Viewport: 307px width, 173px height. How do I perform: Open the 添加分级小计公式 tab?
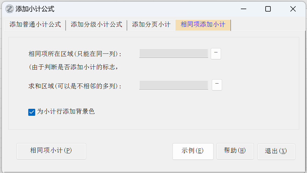97,25
